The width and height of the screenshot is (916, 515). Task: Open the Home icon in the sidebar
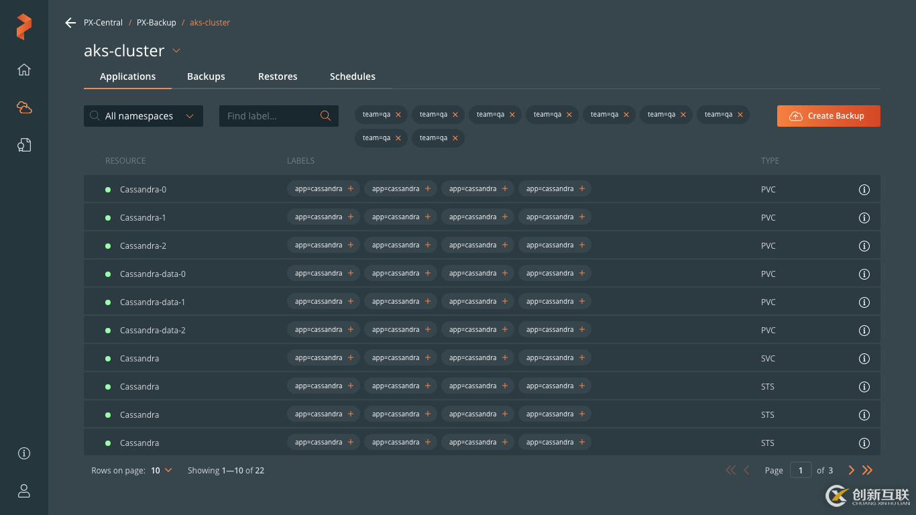click(x=24, y=70)
